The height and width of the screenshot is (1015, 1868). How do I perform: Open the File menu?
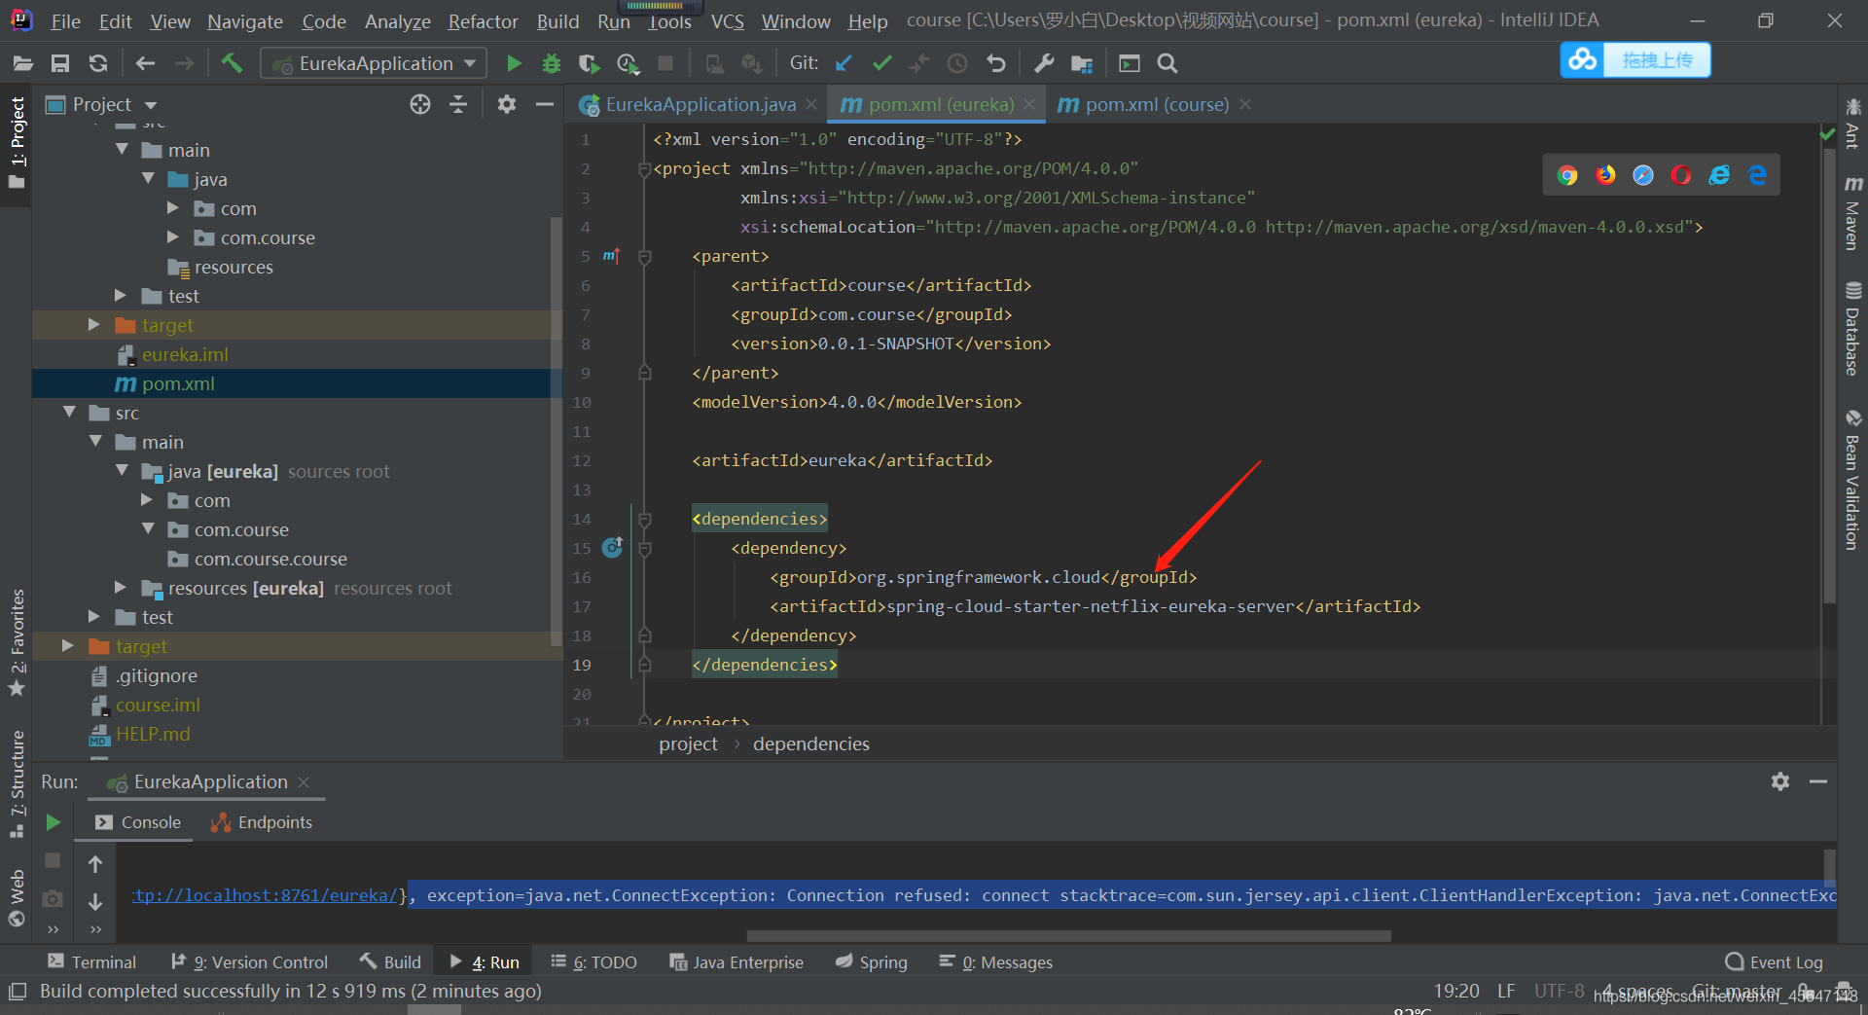click(x=65, y=20)
